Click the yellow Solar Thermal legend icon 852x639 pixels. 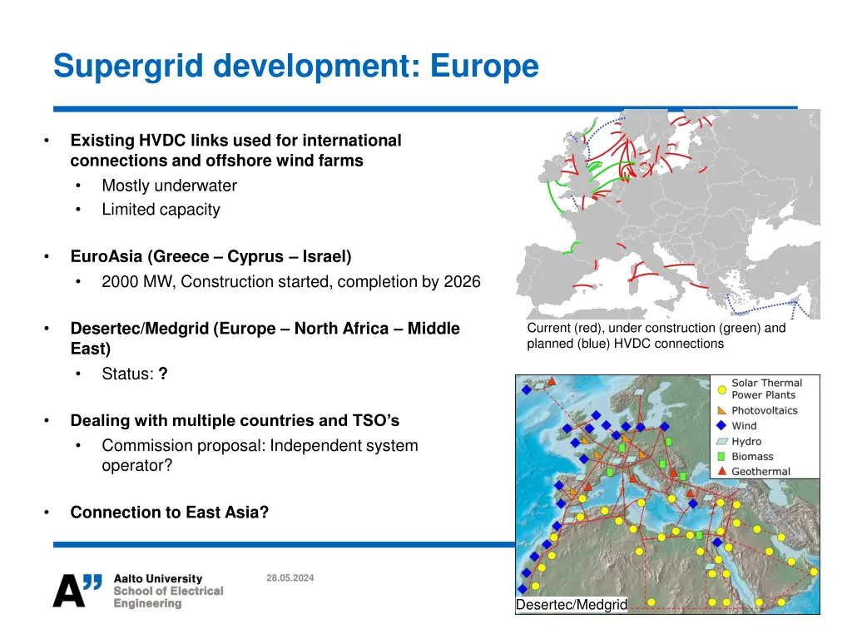(x=721, y=389)
